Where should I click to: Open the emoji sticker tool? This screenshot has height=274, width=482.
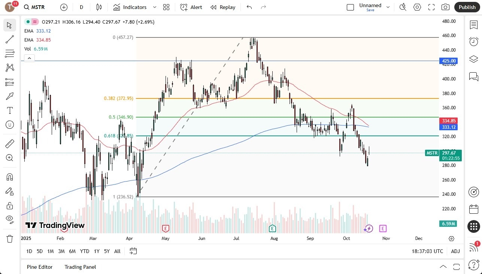[9, 124]
